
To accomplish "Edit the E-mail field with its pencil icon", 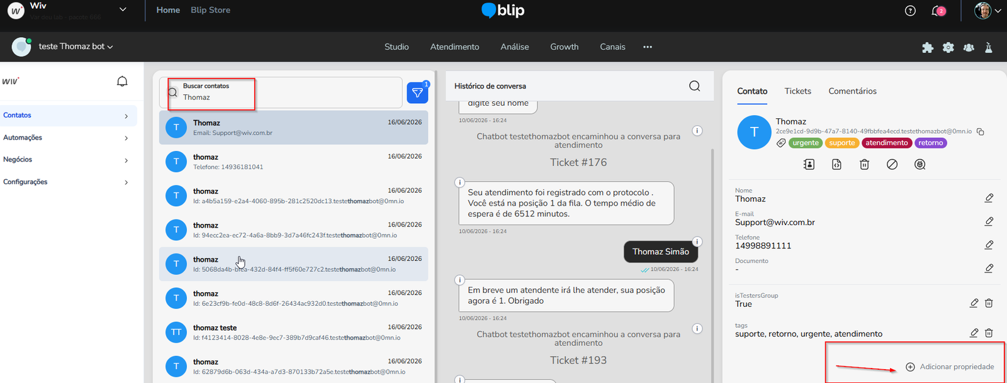I will pos(989,221).
